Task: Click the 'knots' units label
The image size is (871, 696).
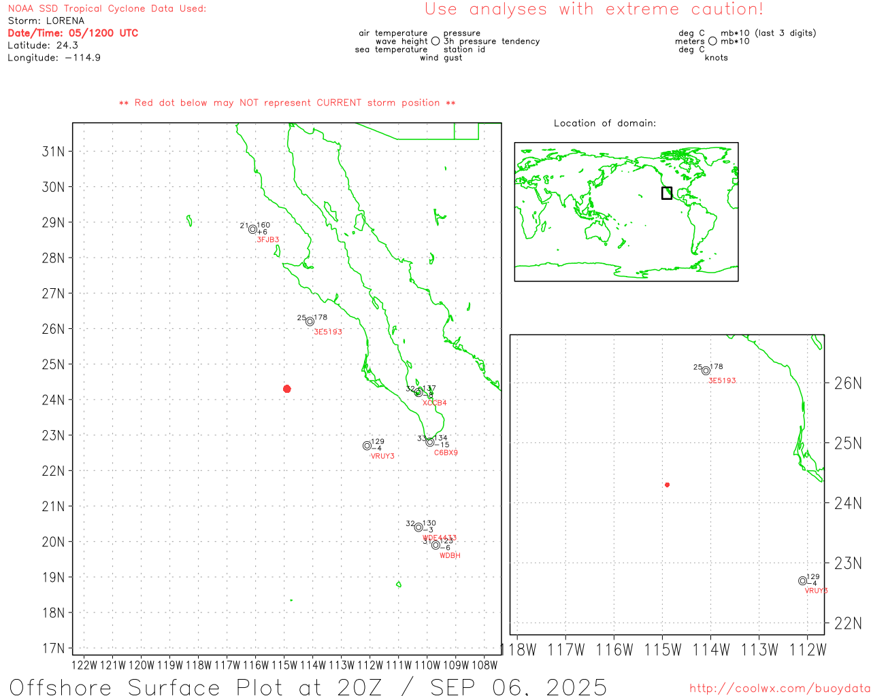Action: pyautogui.click(x=717, y=58)
